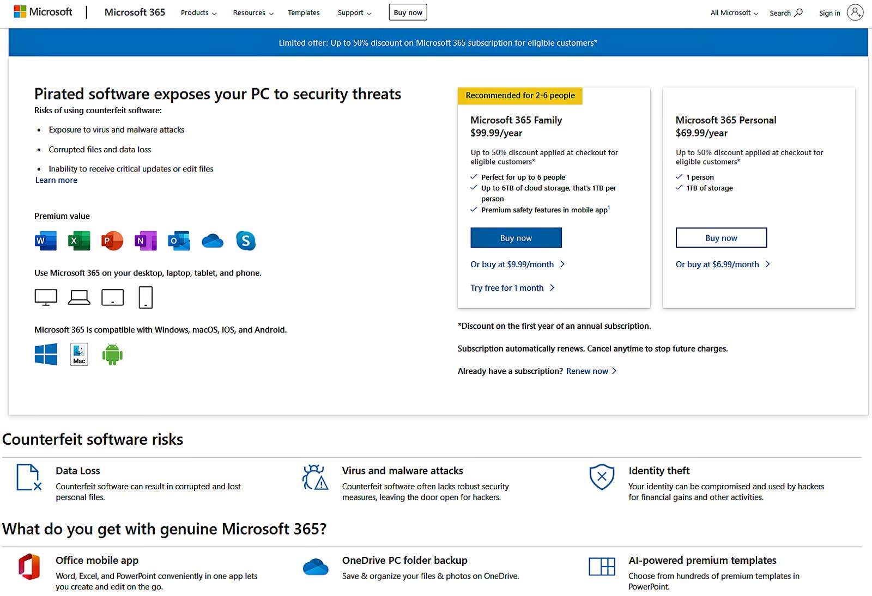
Task: Click the tablet device icon
Action: [113, 297]
